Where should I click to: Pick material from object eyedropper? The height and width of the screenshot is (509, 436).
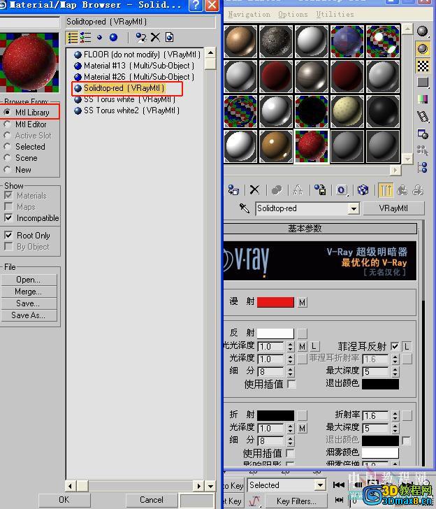pyautogui.click(x=244, y=208)
